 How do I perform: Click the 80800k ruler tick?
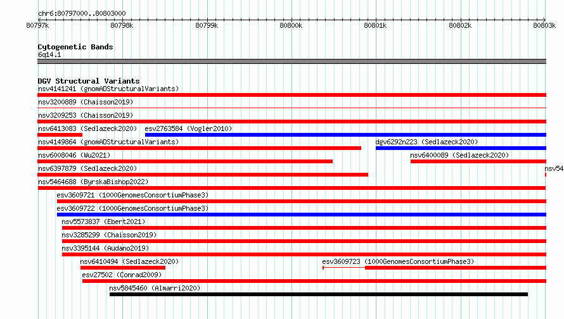click(x=291, y=25)
